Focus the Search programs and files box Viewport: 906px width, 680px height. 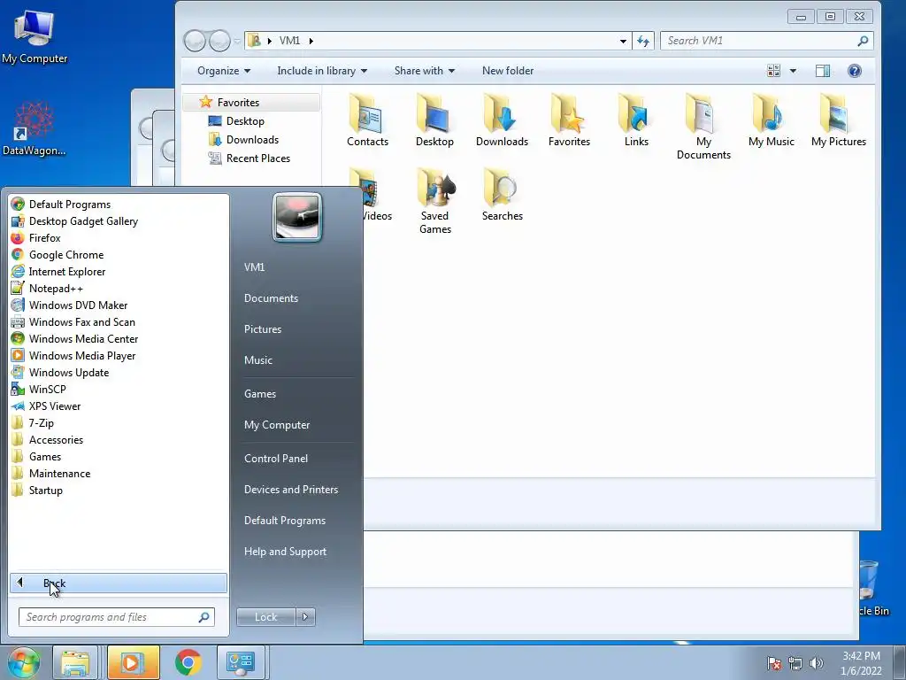[x=116, y=617]
